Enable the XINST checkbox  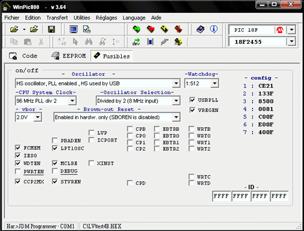coord(91,163)
